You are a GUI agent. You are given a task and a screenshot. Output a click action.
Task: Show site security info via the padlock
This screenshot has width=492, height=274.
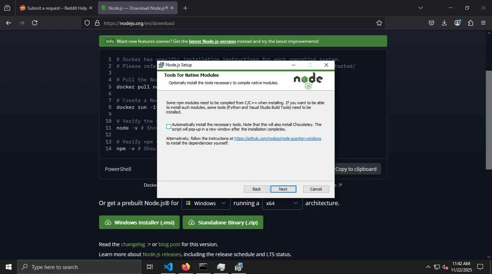pos(97,23)
